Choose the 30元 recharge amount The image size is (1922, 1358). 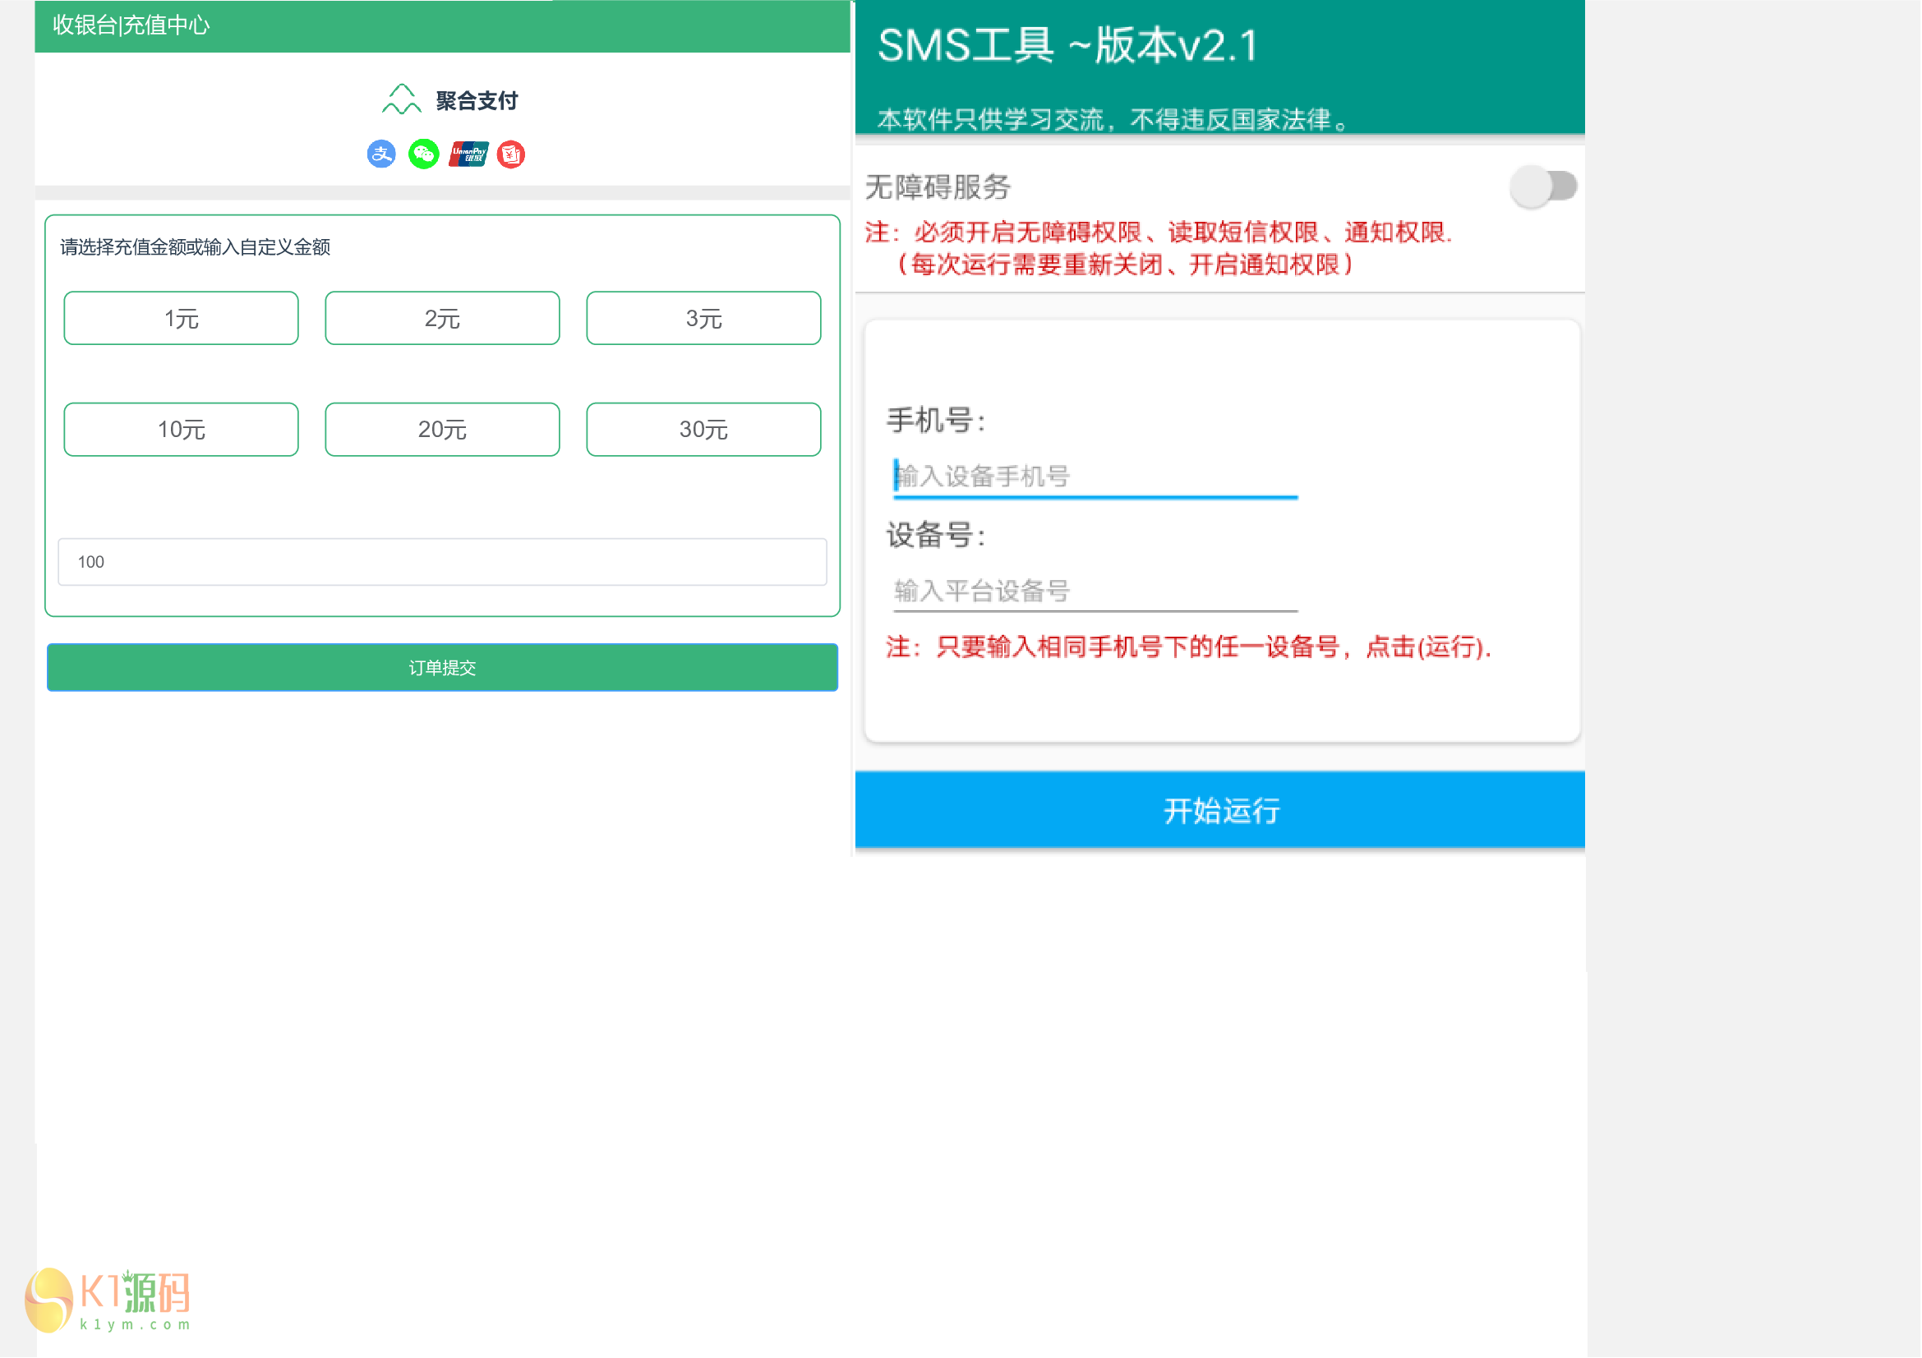coord(703,429)
